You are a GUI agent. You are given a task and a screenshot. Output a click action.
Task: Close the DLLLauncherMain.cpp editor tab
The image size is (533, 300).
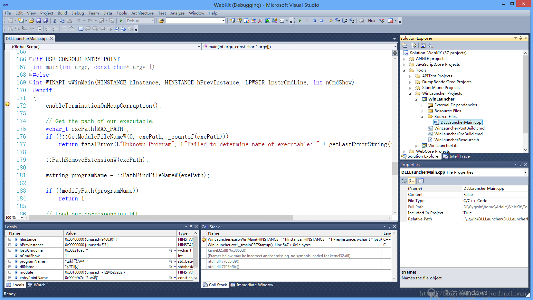[51, 39]
